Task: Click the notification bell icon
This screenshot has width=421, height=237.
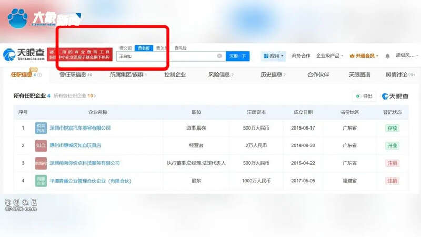Action: click(388, 56)
